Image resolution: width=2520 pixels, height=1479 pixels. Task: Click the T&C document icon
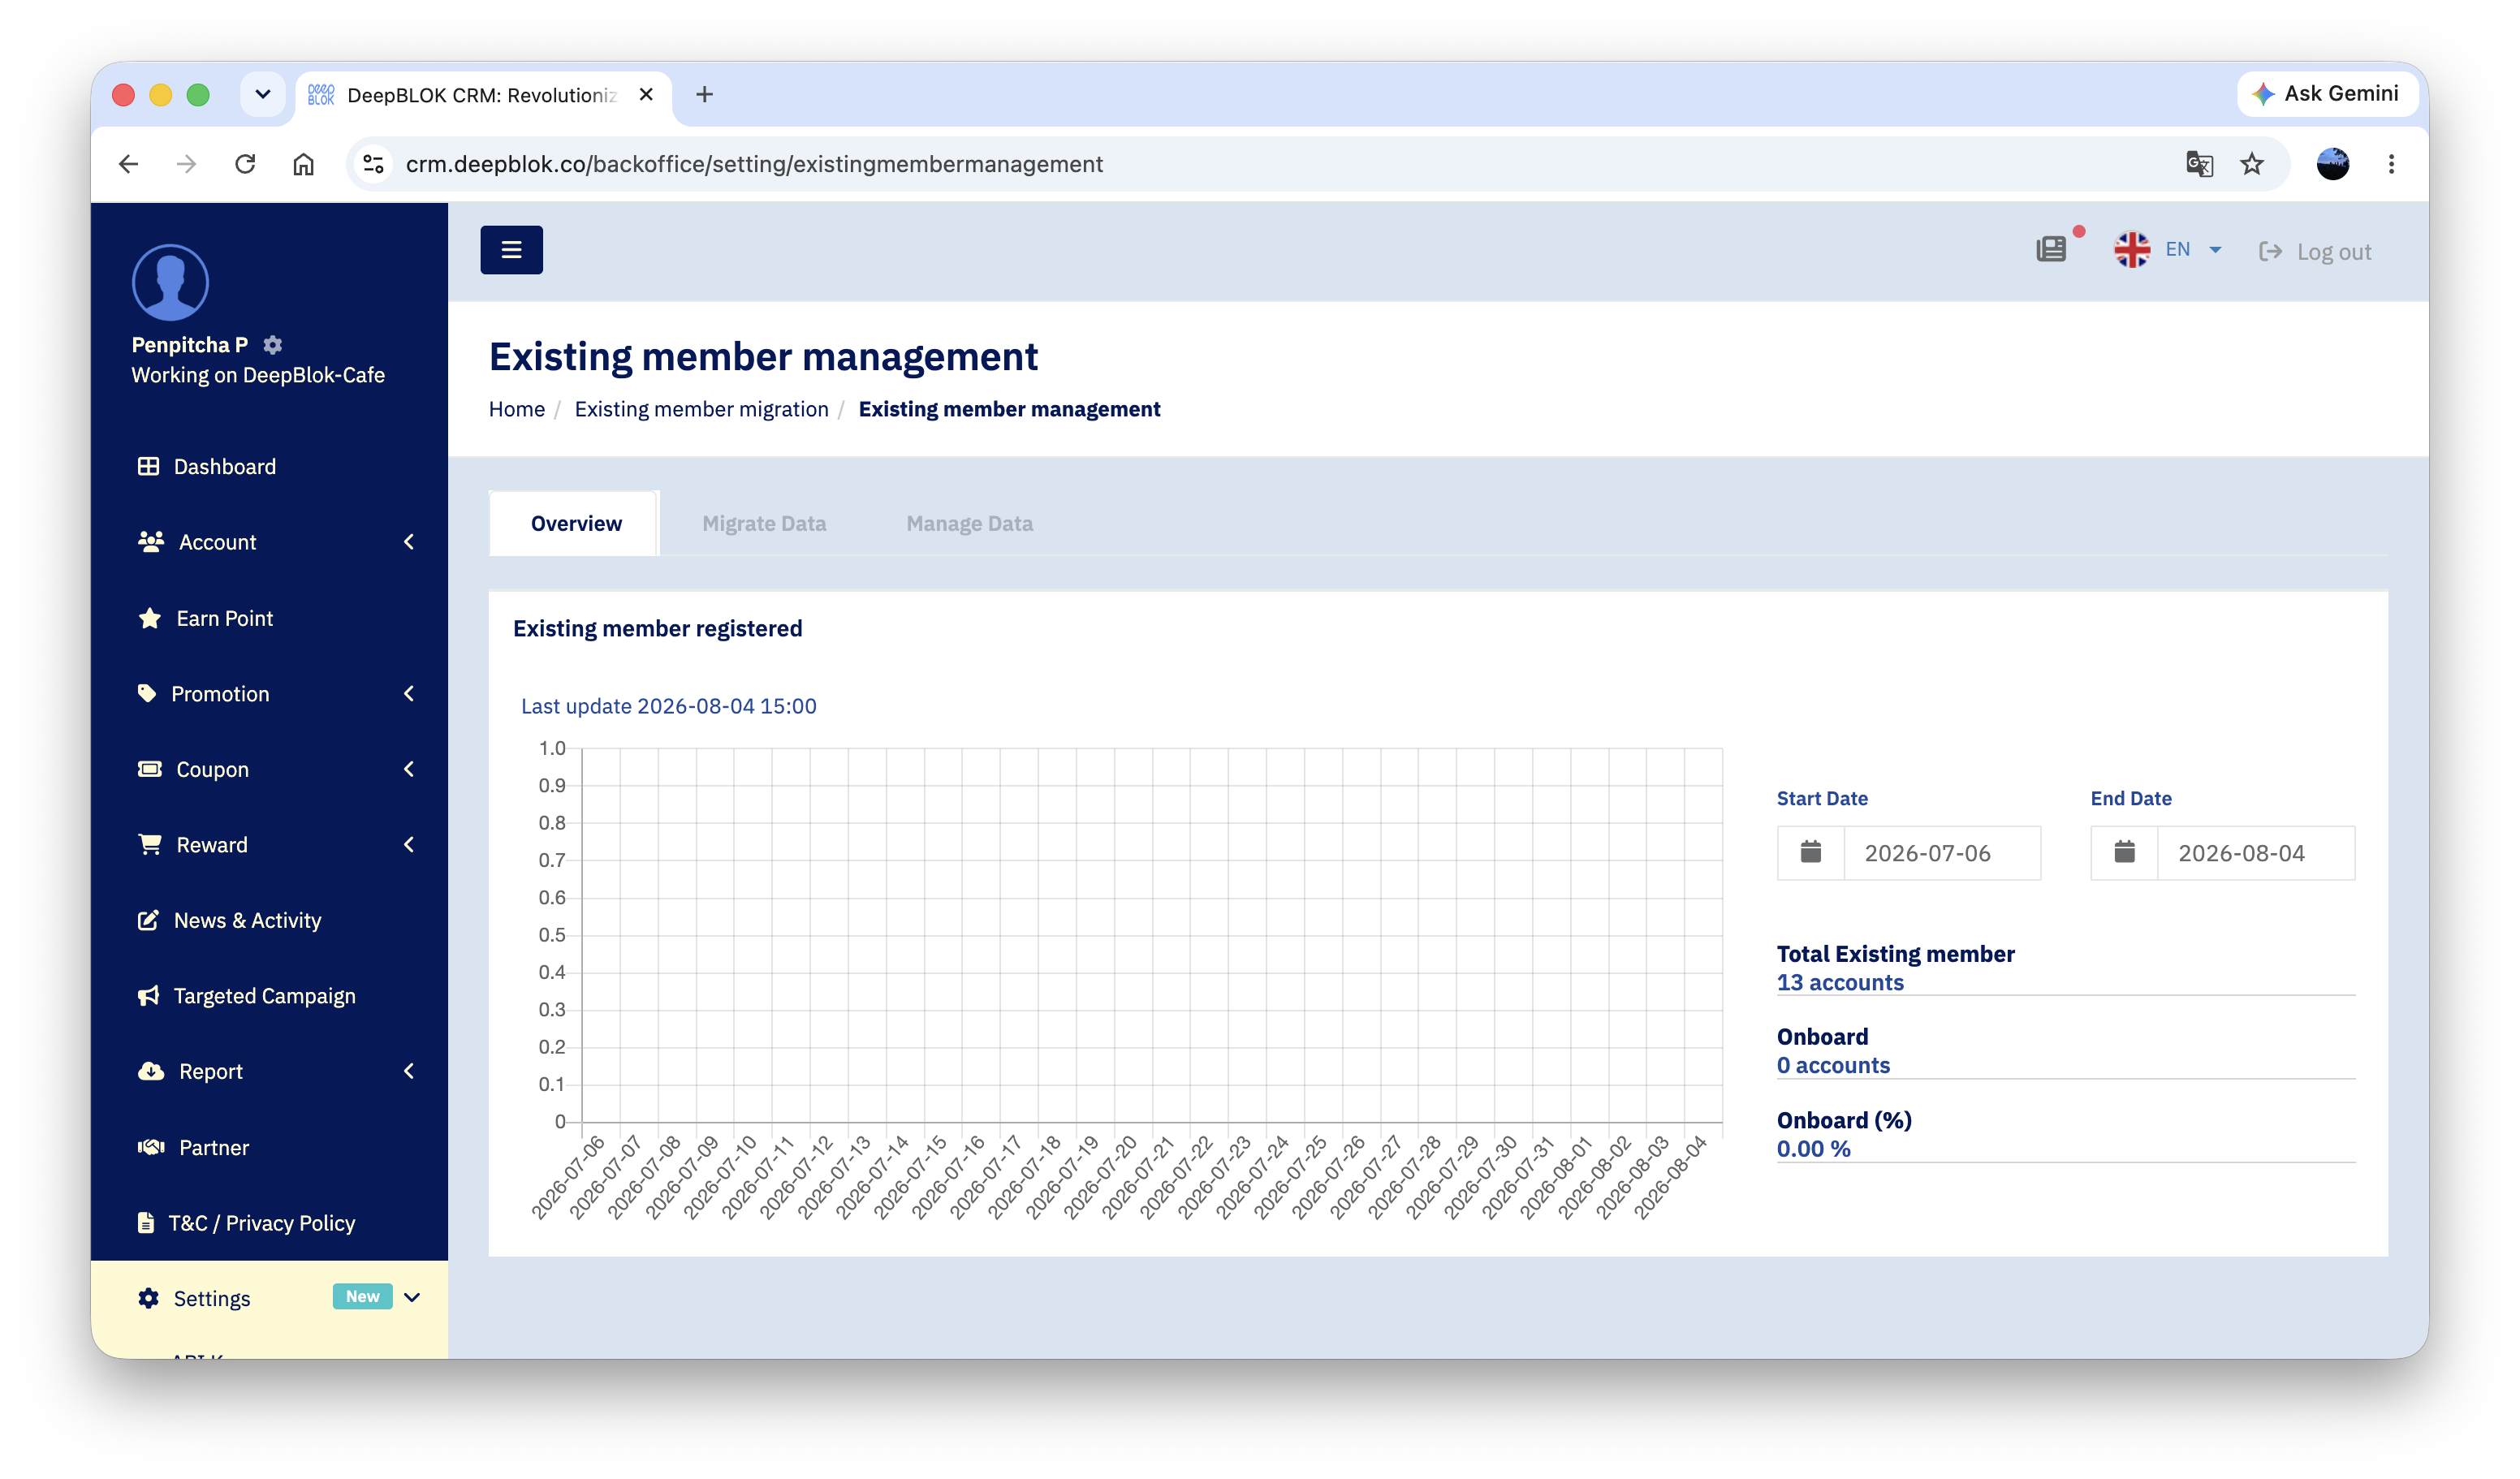[146, 1222]
